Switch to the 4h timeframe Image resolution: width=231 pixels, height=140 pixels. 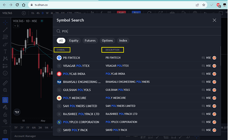point(38,13)
